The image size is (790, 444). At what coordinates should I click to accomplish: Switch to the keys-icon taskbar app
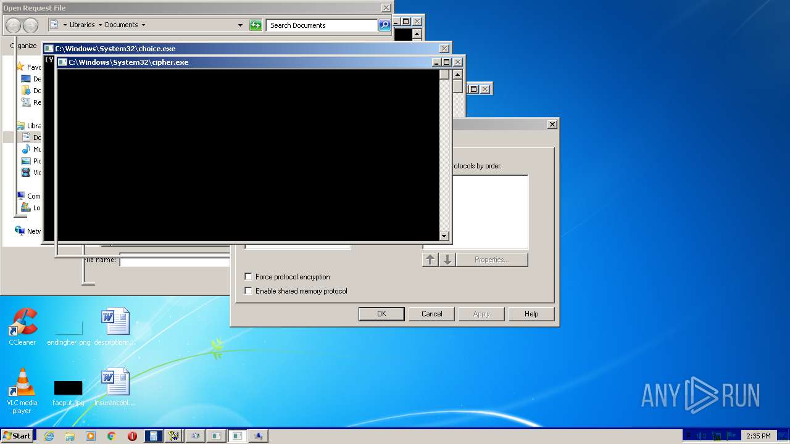tap(173, 436)
